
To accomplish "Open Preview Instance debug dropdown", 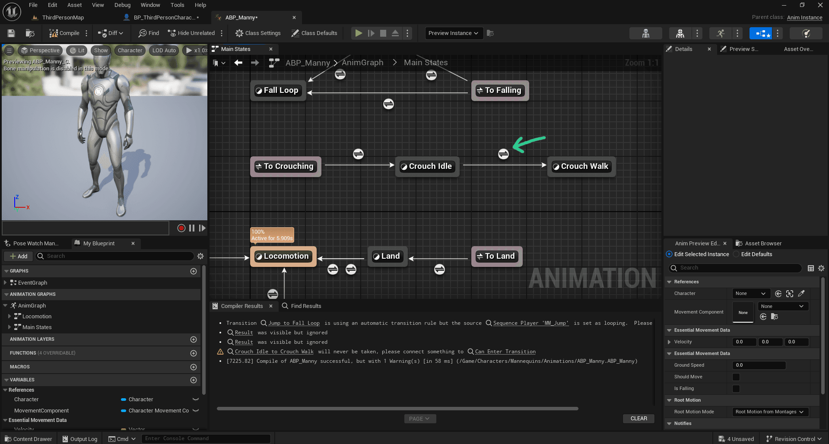I will point(454,33).
